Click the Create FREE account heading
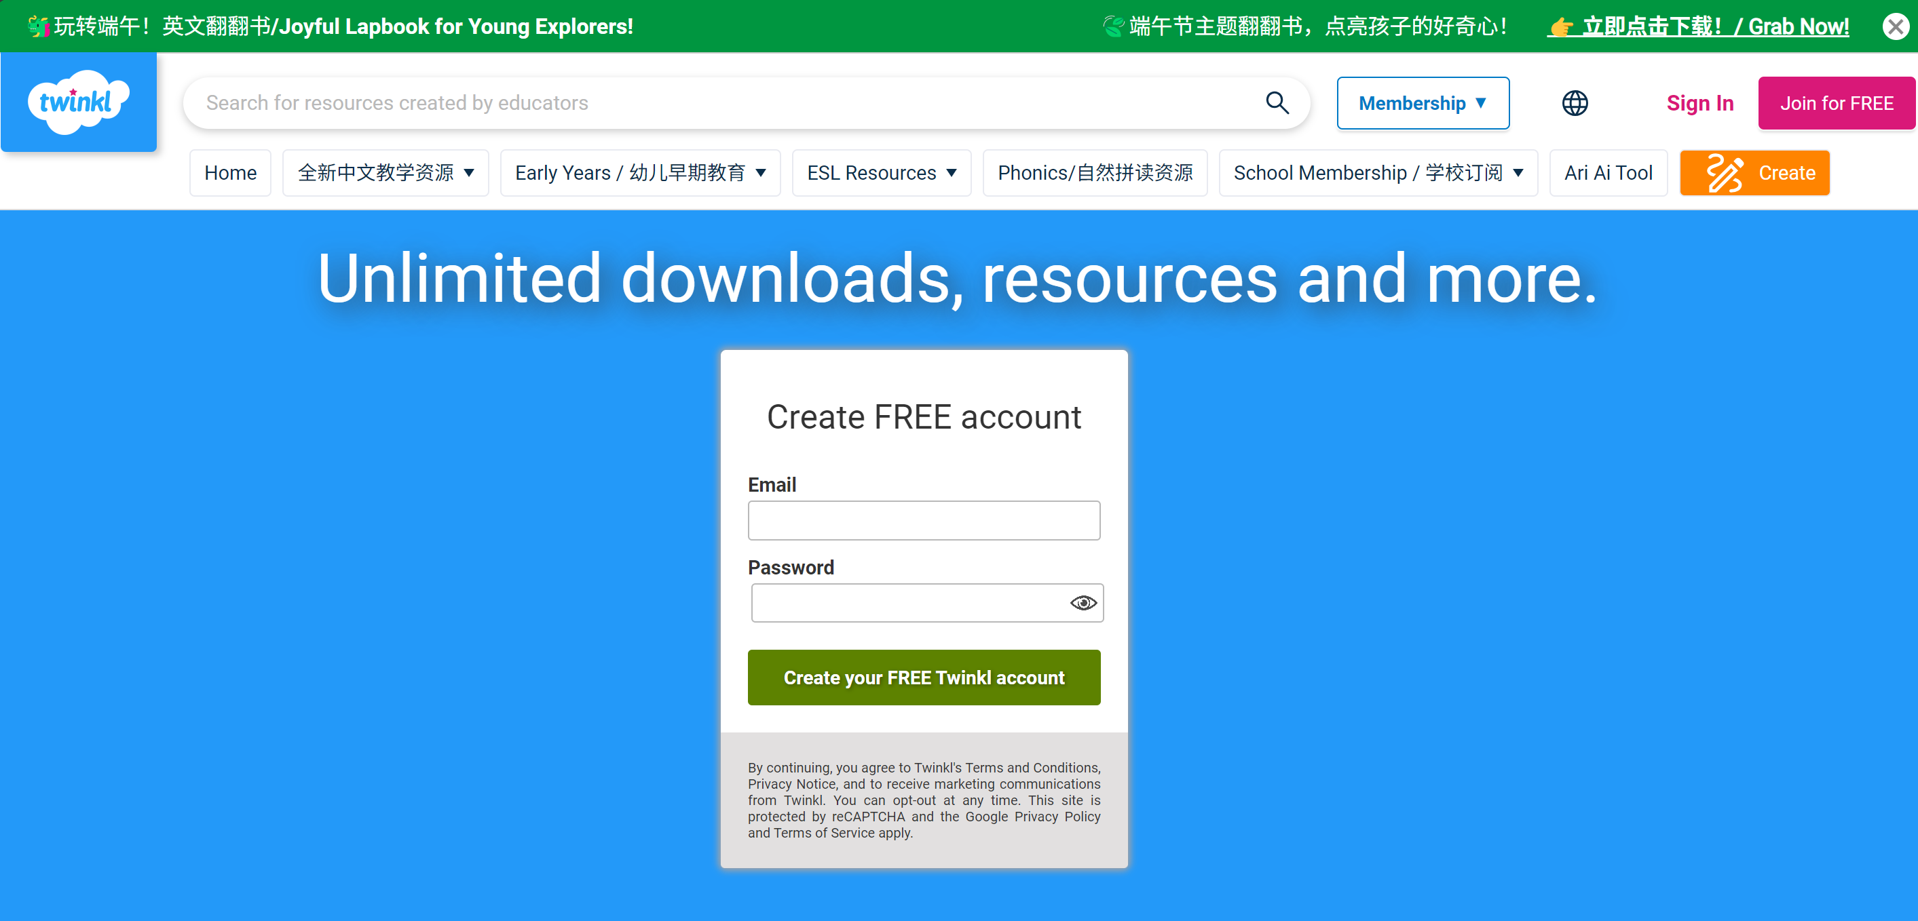Viewport: 1918px width, 921px height. 923,416
